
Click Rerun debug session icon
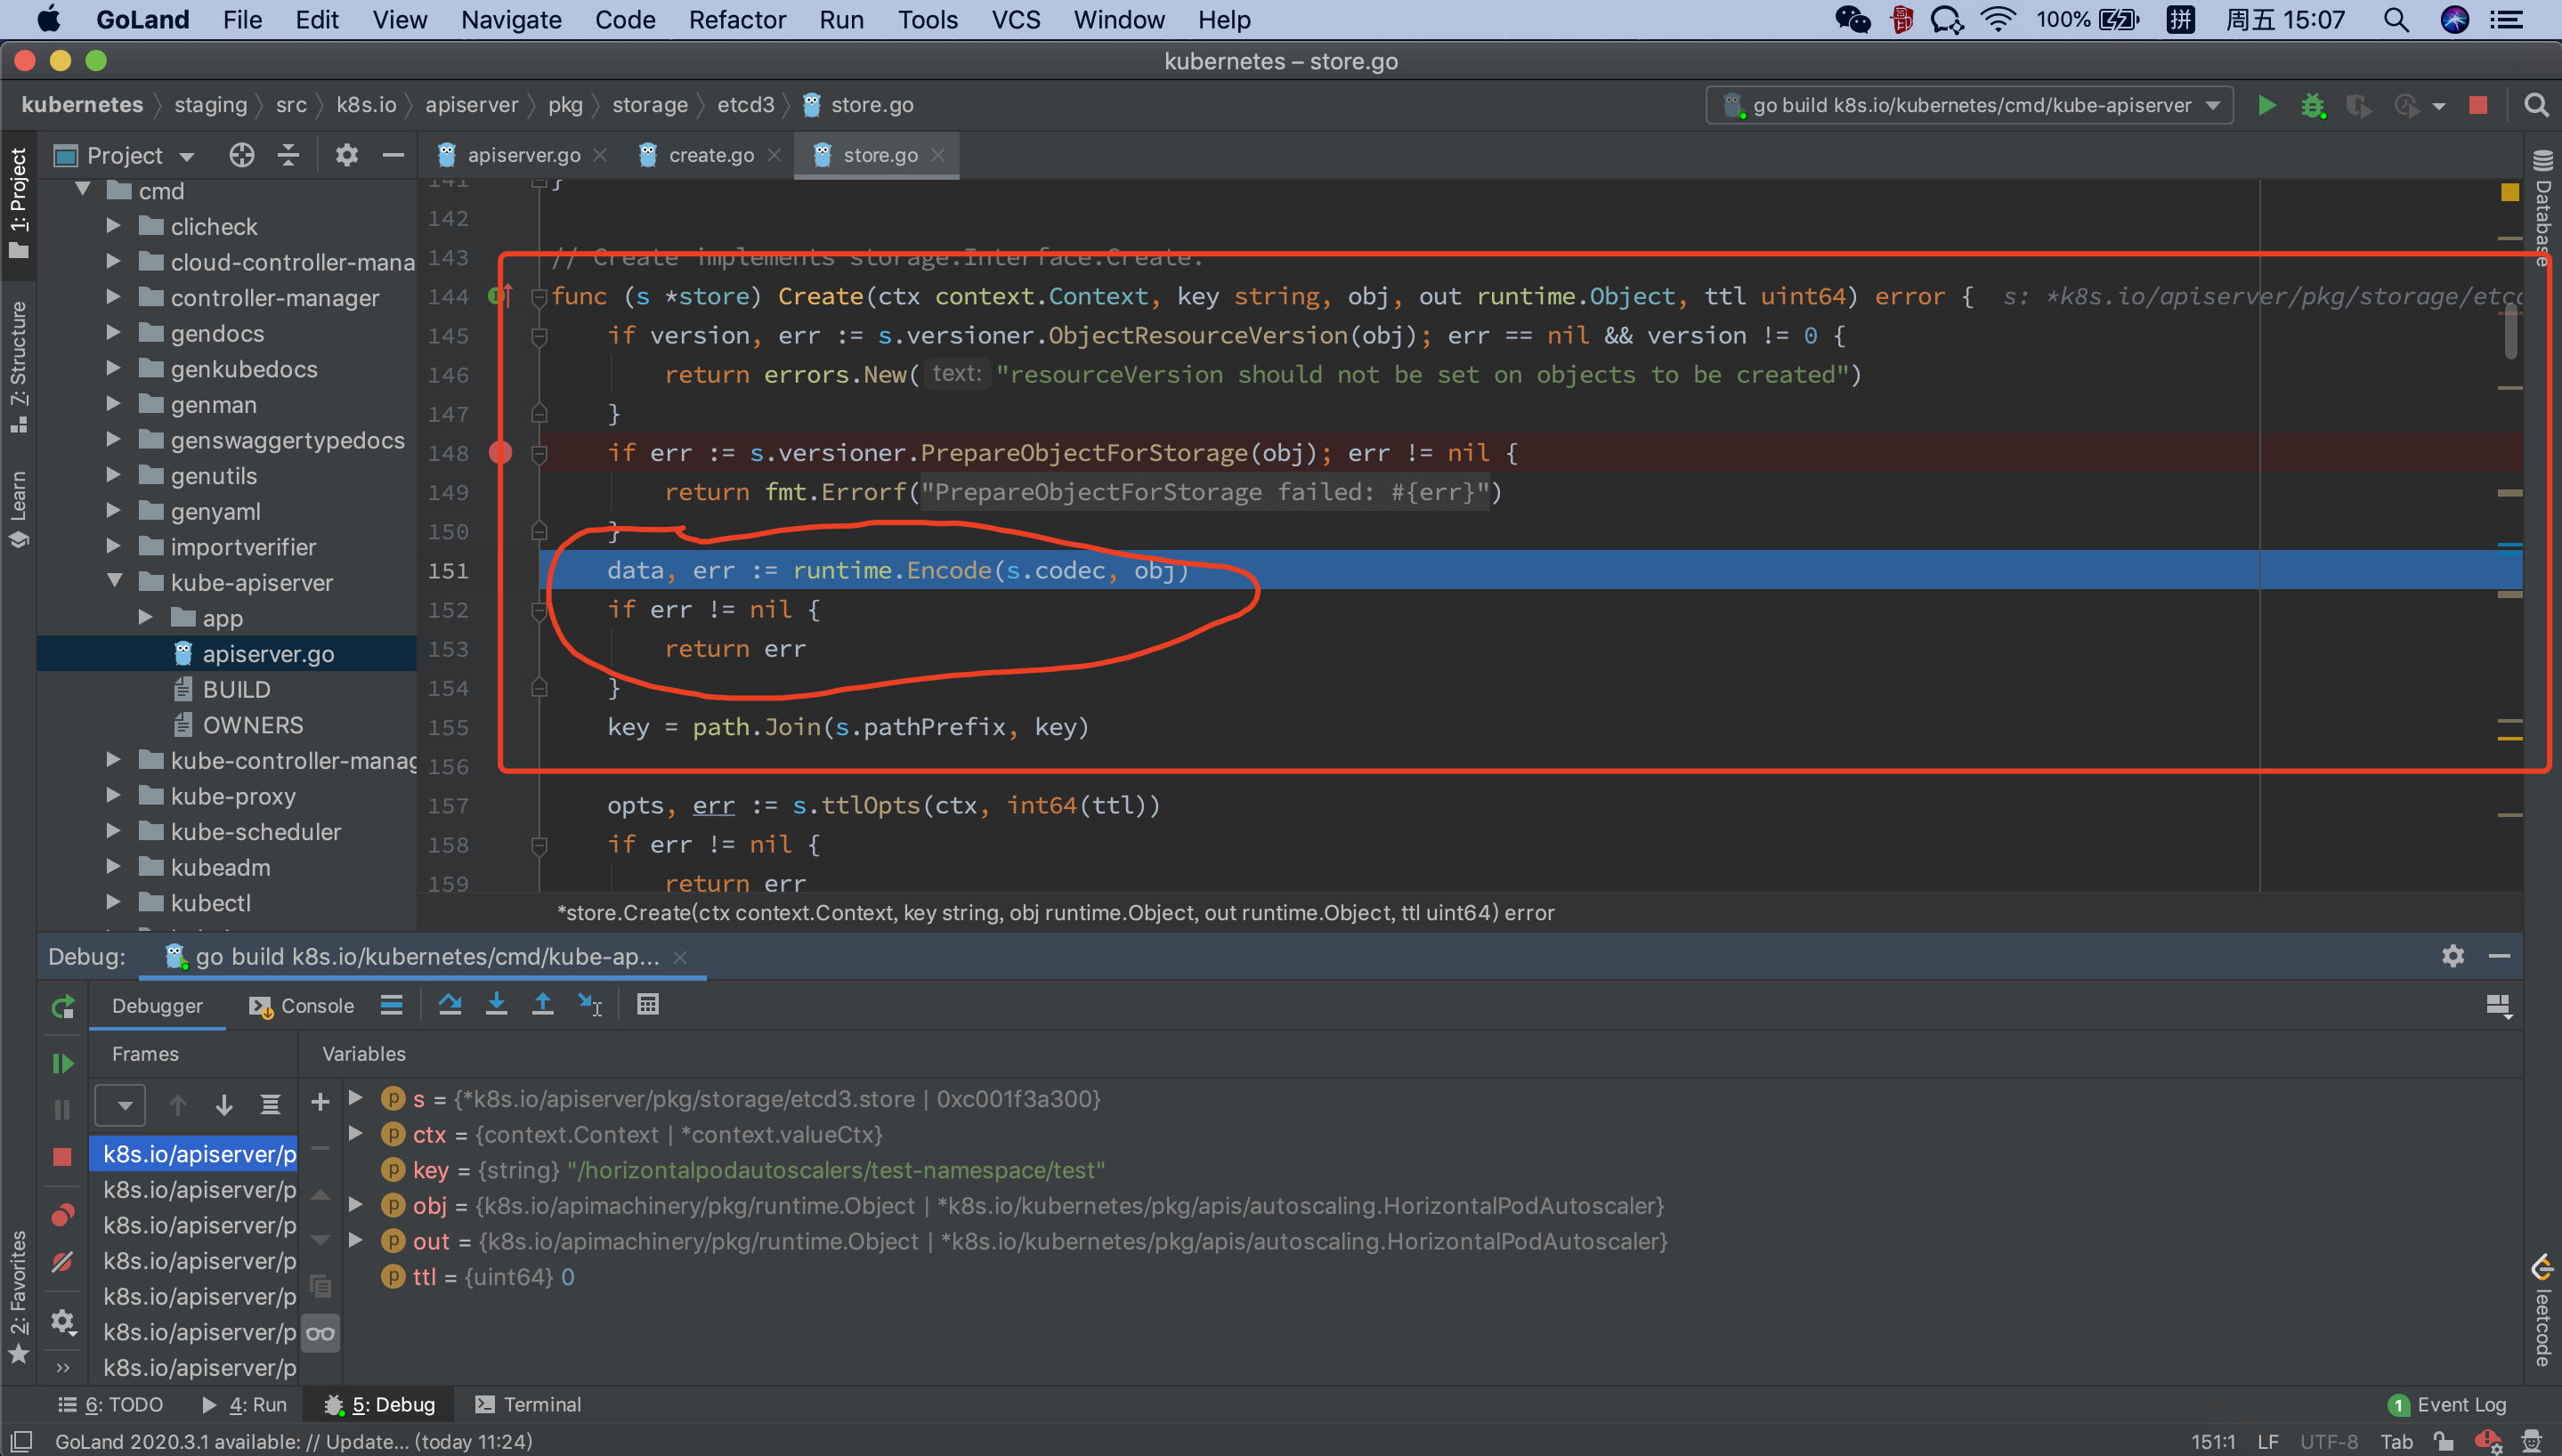62,1006
